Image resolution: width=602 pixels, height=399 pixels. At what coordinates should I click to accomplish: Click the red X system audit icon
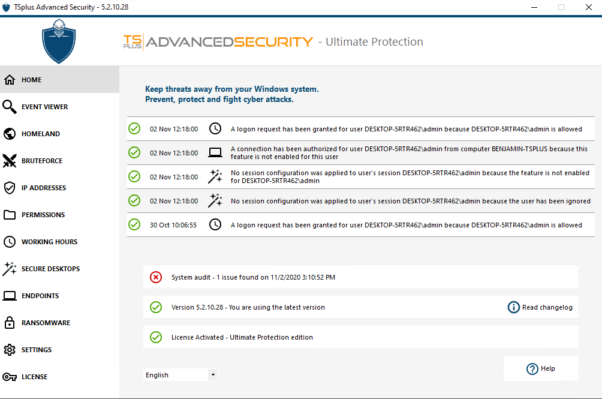(x=156, y=277)
